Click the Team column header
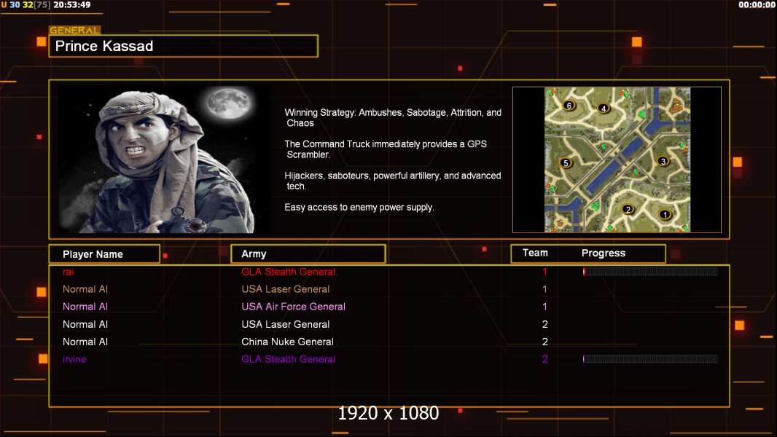 pos(535,253)
